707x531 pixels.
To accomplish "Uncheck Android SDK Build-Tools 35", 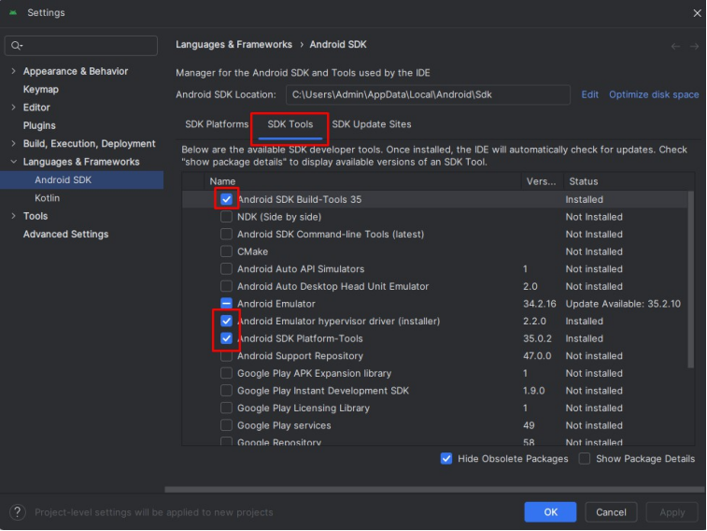I will pos(226,199).
